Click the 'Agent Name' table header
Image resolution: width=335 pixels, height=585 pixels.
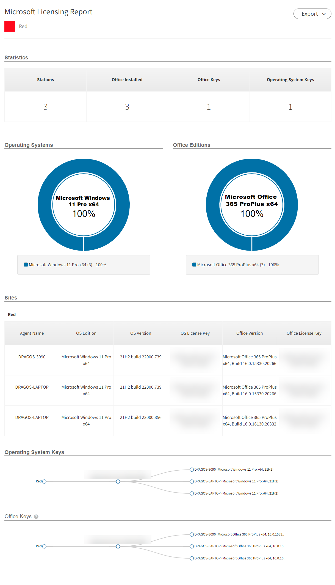(x=32, y=333)
